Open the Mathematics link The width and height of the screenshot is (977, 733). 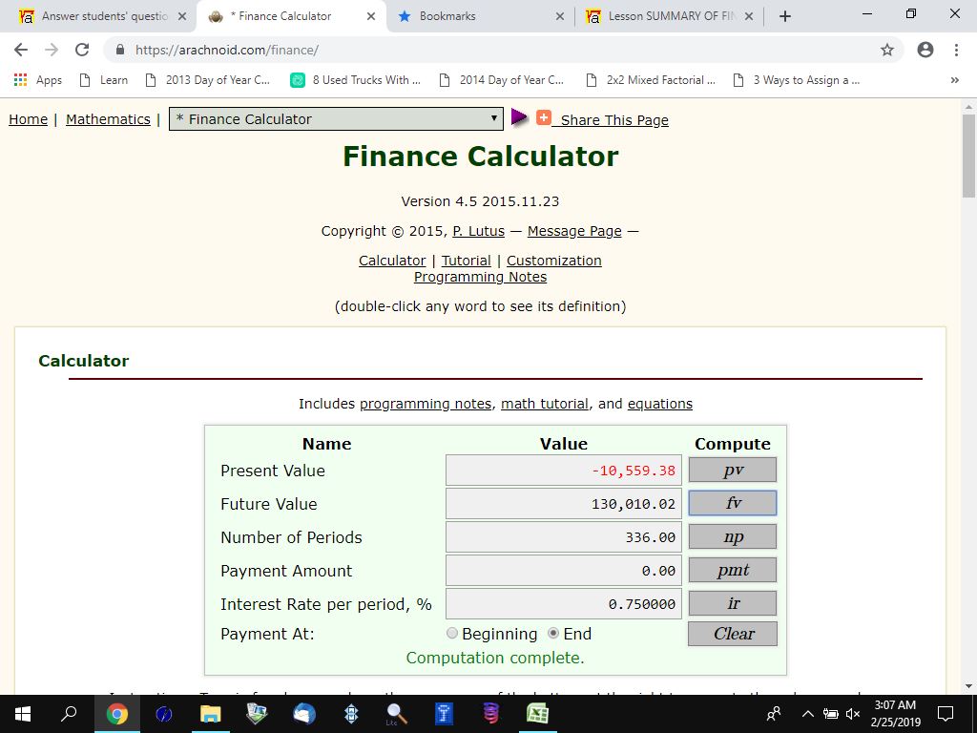[x=108, y=119]
